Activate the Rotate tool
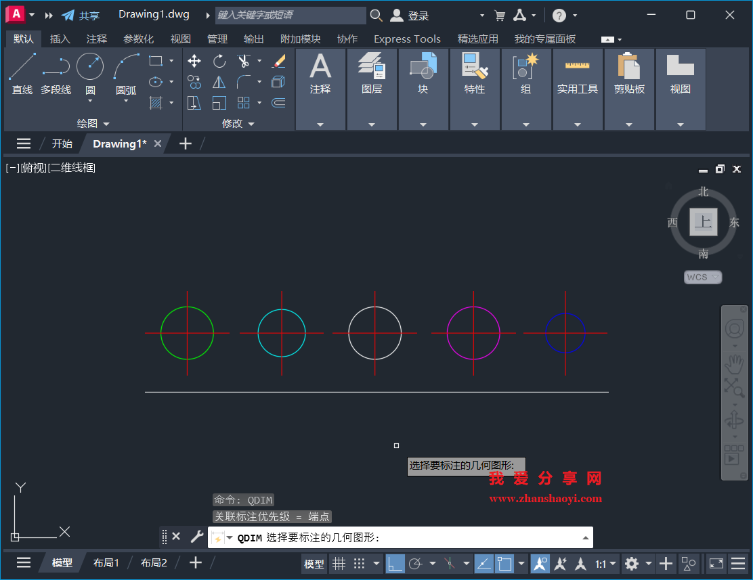 click(x=219, y=61)
